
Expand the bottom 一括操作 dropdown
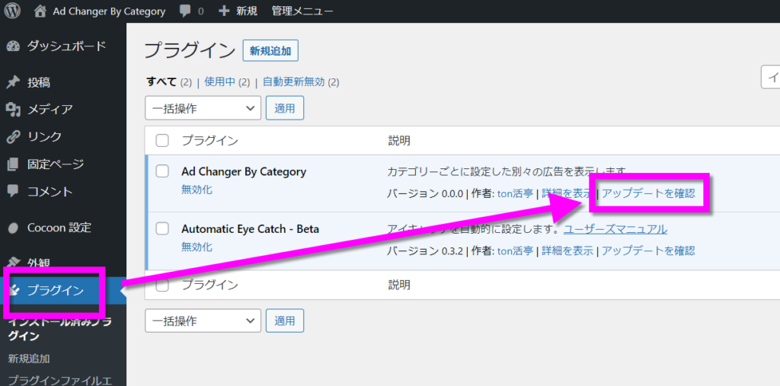(x=203, y=321)
